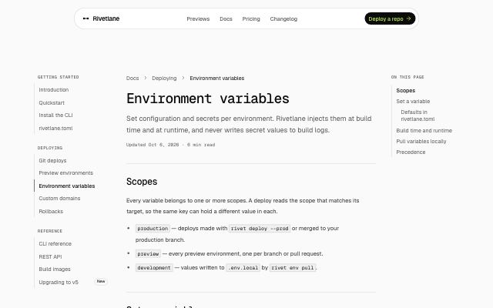The height and width of the screenshot is (308, 493).
Task: Click the Deploy a repo button
Action: [x=390, y=18]
